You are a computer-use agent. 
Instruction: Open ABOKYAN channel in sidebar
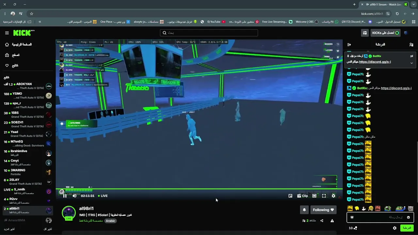click(28, 86)
